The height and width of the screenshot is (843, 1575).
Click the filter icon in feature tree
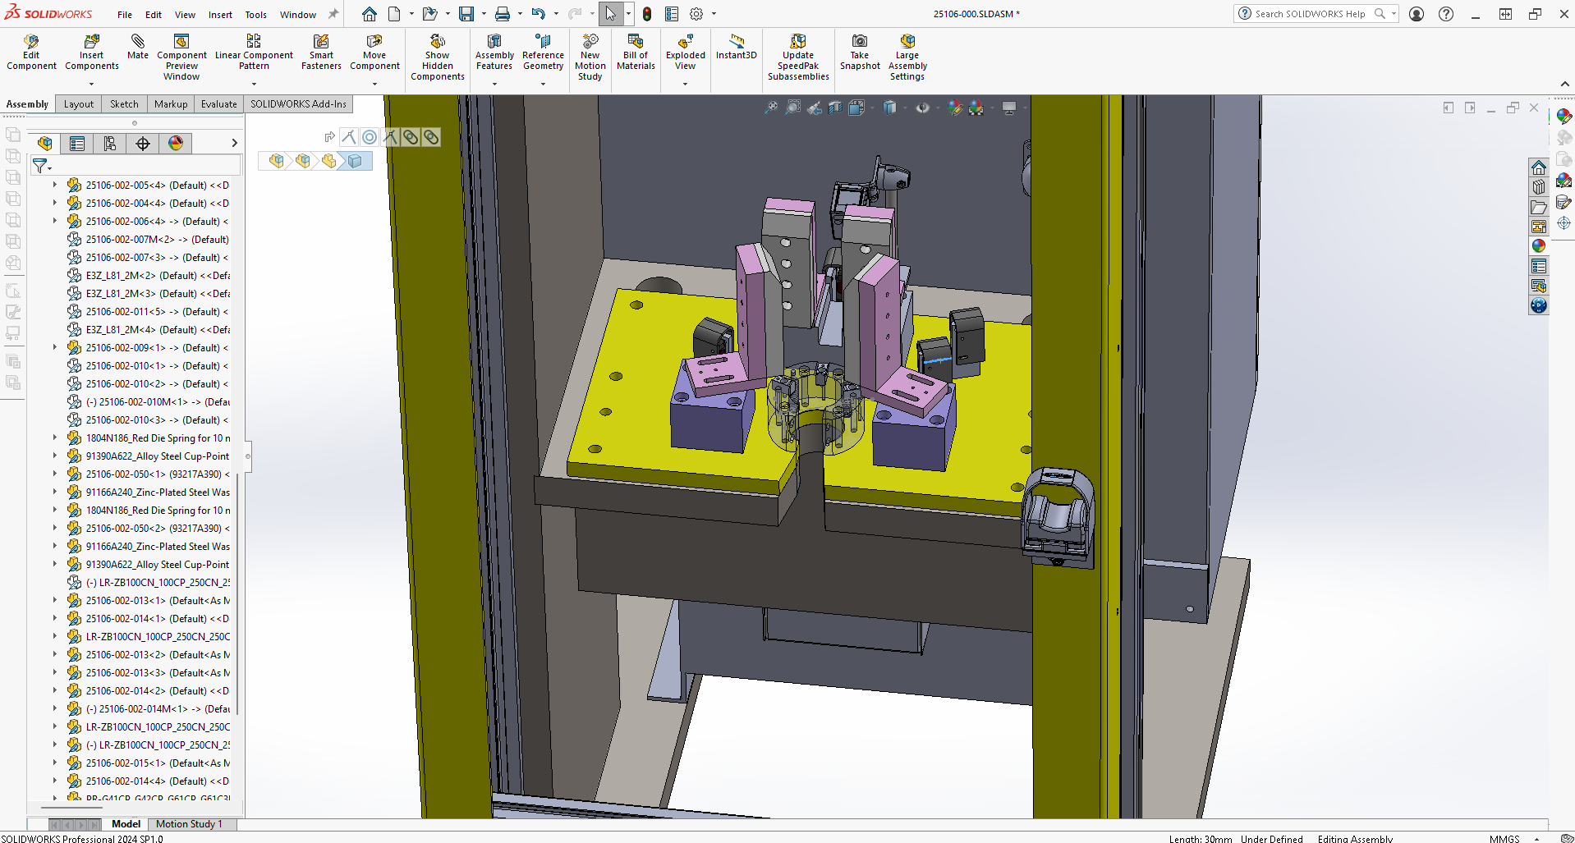click(39, 167)
